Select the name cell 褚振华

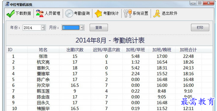tap(43, 109)
